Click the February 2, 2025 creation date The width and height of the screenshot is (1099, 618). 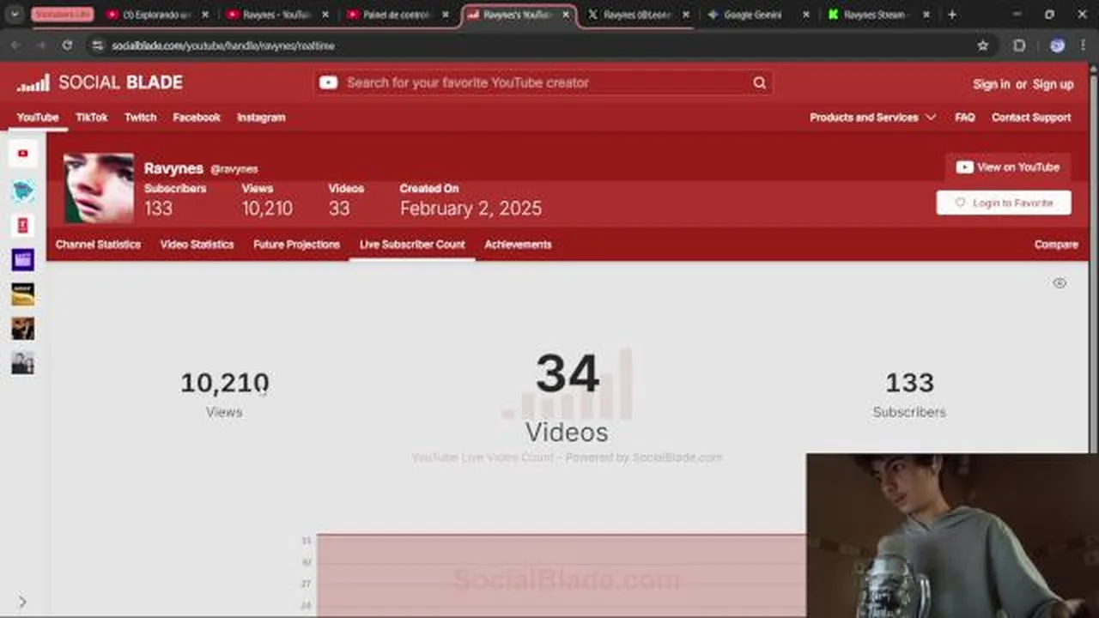pyautogui.click(x=471, y=209)
